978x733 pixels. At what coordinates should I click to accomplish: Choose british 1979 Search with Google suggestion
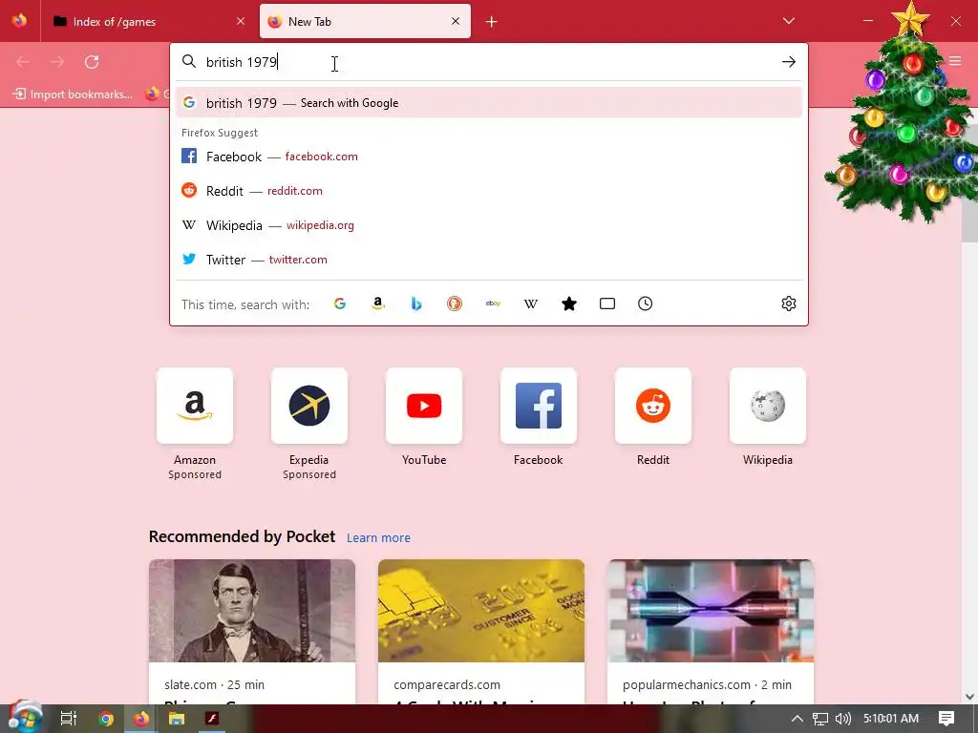point(488,103)
